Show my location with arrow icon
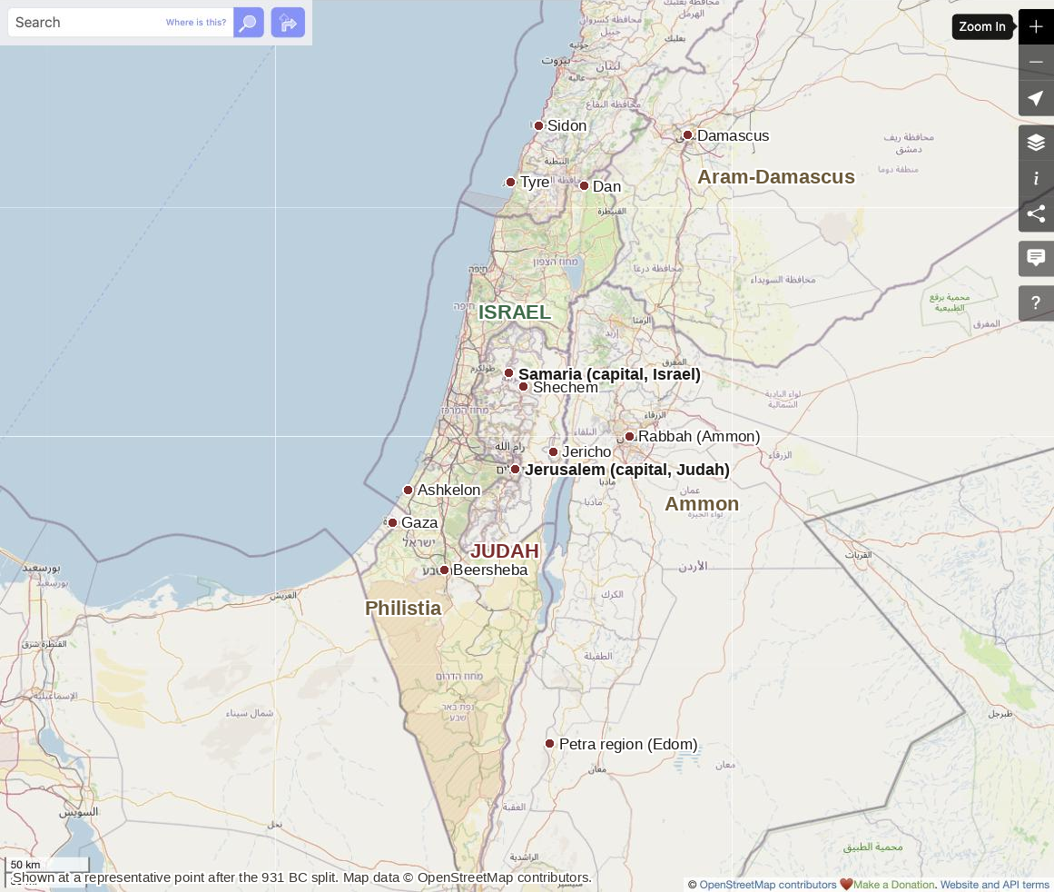1054x892 pixels. point(1036,98)
